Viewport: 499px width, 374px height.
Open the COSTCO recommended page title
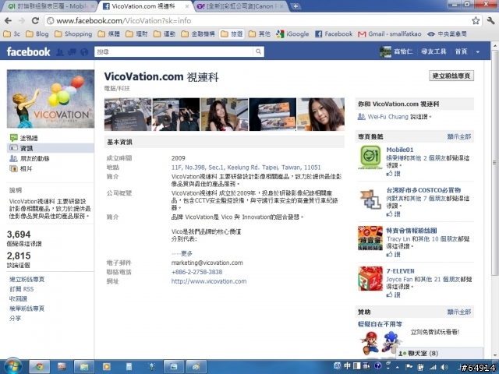pyautogui.click(x=423, y=190)
